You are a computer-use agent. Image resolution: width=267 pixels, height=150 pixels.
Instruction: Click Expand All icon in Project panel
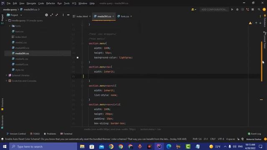52,15
